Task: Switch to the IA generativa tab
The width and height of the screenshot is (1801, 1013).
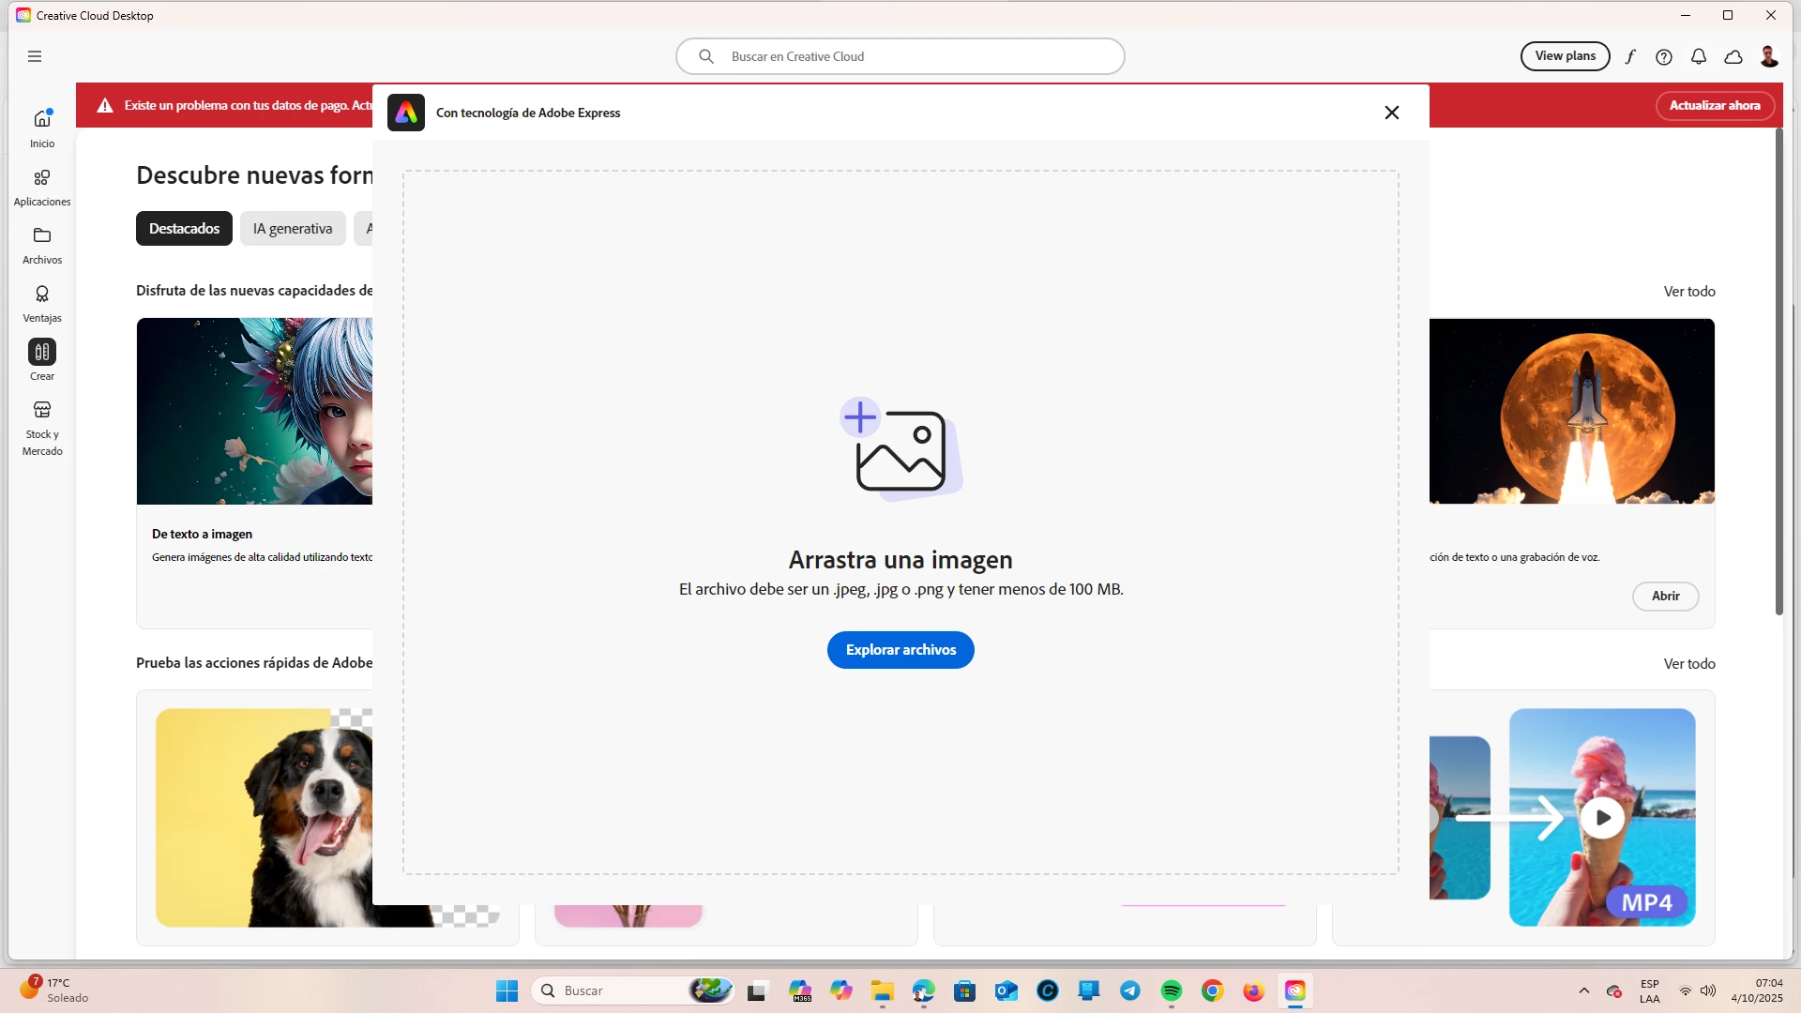Action: (293, 229)
